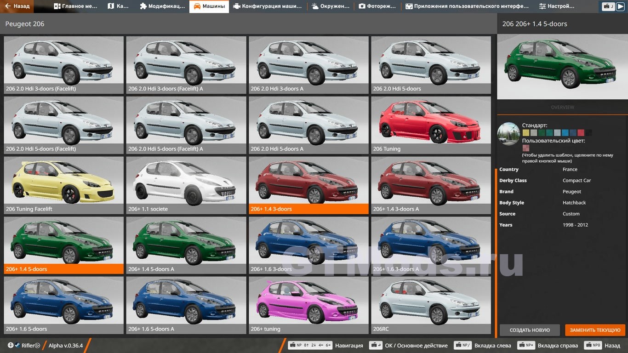Open the Конфигурация машины tab
The height and width of the screenshot is (353, 628).
[268, 6]
